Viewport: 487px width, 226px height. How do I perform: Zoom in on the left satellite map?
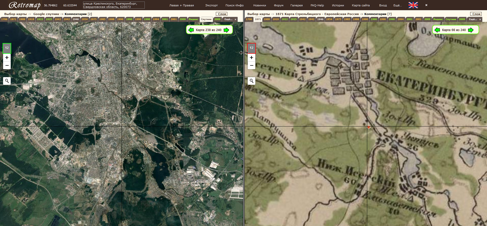(7, 58)
